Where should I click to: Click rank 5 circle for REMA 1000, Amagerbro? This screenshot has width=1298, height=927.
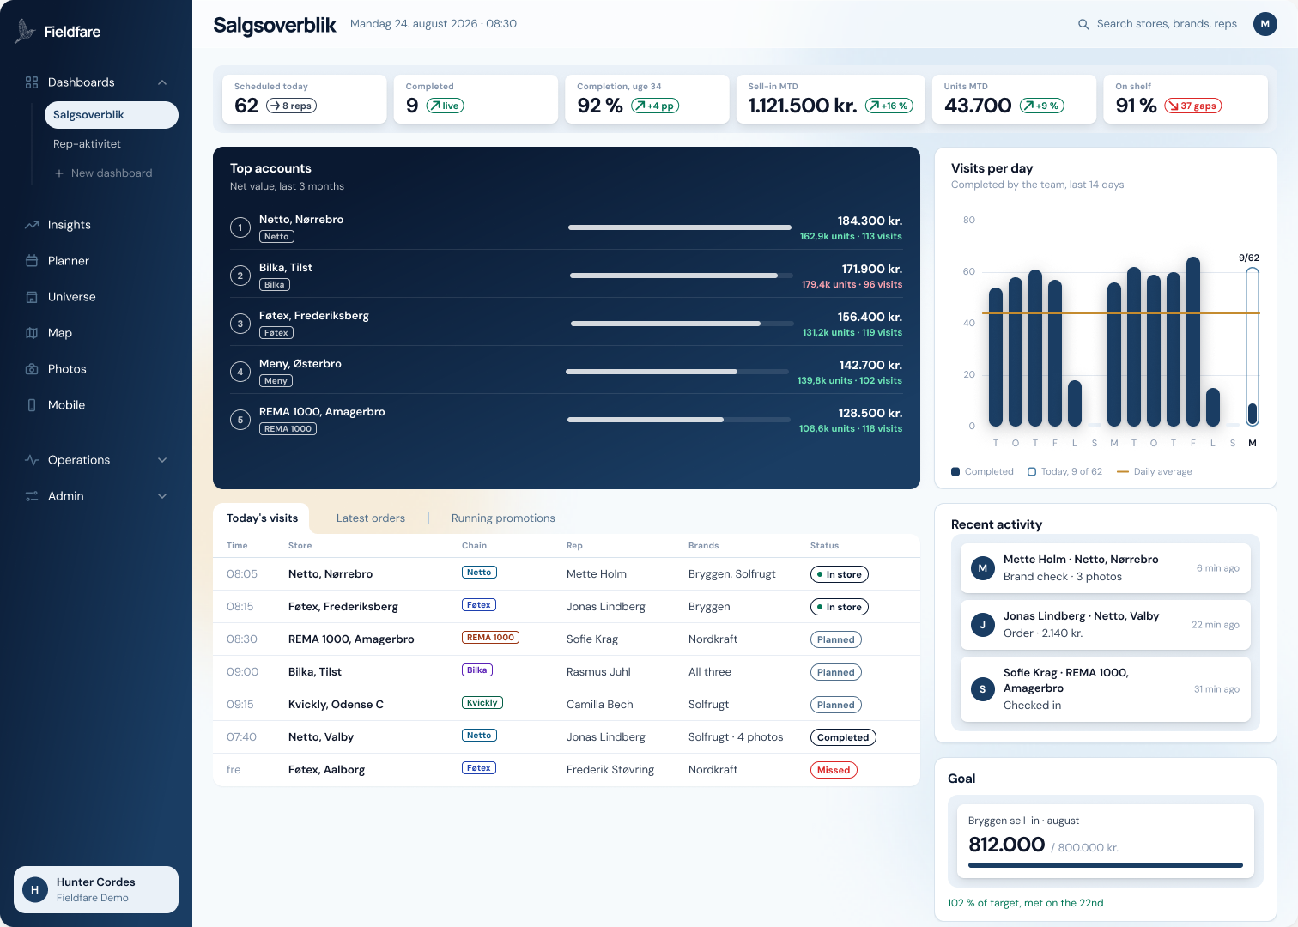[240, 420]
